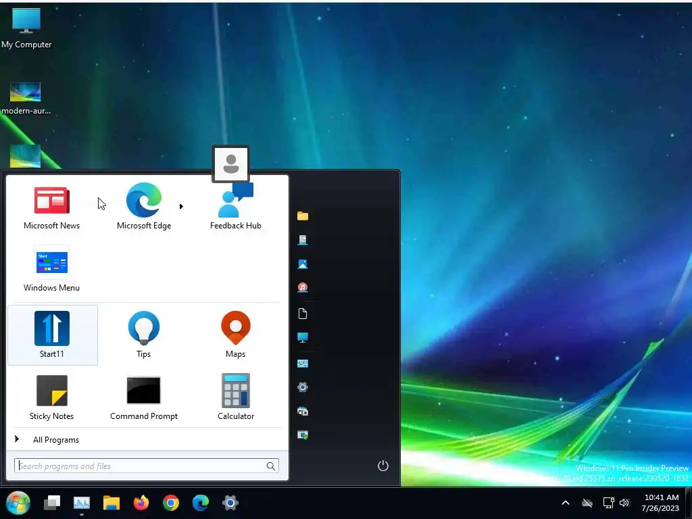692x519 pixels.
Task: Open the monitor icon in the start menu sidebar
Action: (303, 338)
